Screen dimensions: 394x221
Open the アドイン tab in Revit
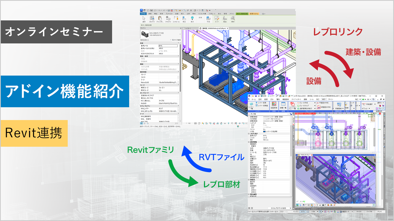232,14
